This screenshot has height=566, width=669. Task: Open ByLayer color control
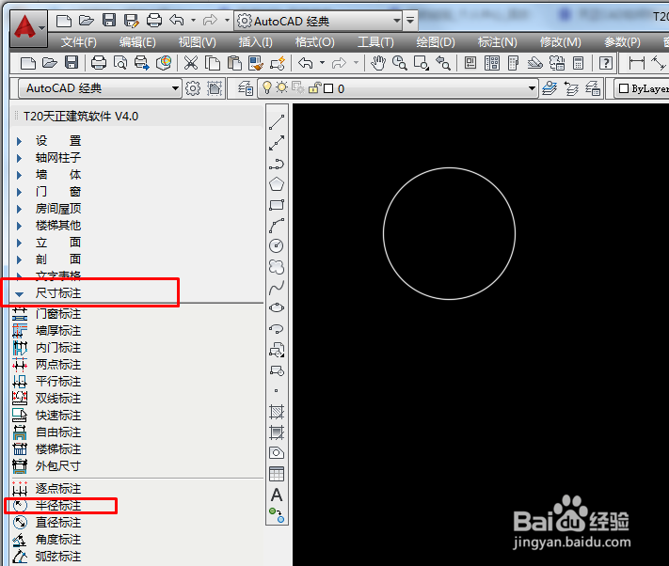pyautogui.click(x=643, y=88)
